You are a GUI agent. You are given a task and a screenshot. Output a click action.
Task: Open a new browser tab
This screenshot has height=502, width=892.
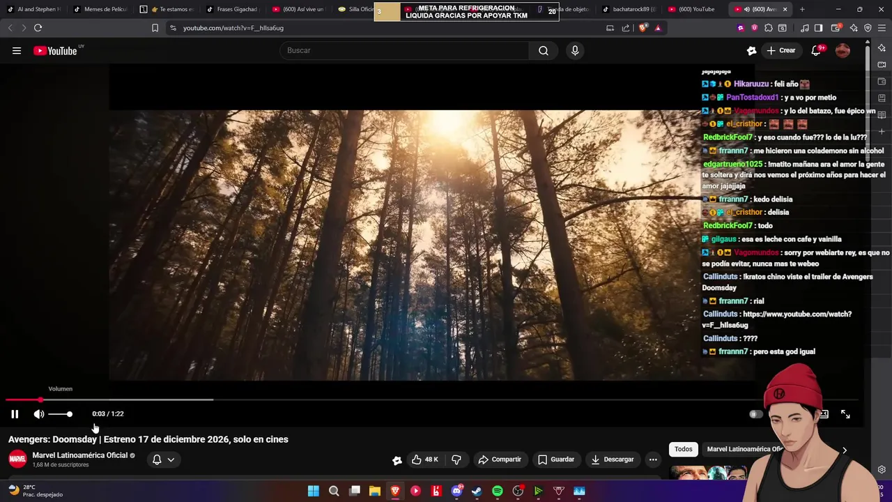(802, 9)
